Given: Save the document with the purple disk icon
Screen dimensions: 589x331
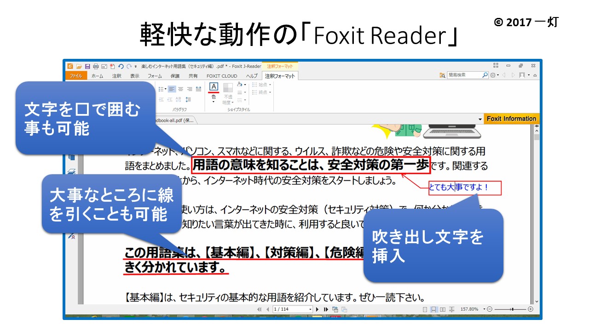Looking at the screenshot, I should (x=87, y=66).
